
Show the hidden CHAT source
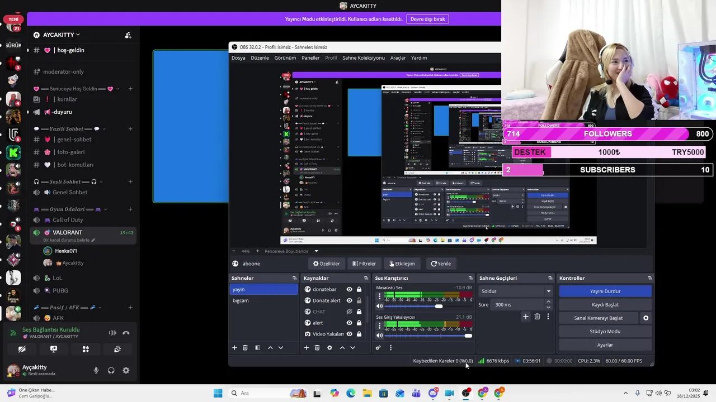[x=349, y=312]
